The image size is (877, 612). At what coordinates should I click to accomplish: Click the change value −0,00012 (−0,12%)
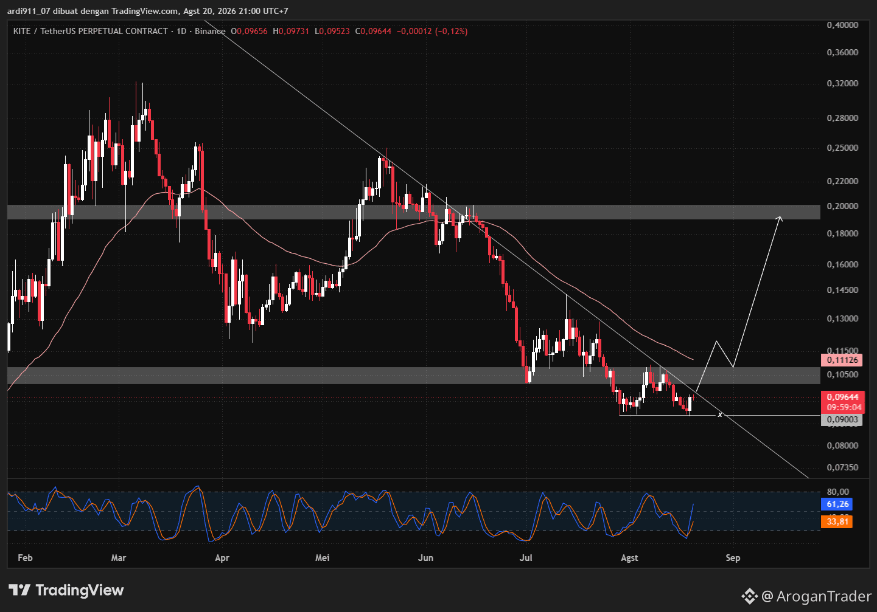(x=432, y=31)
